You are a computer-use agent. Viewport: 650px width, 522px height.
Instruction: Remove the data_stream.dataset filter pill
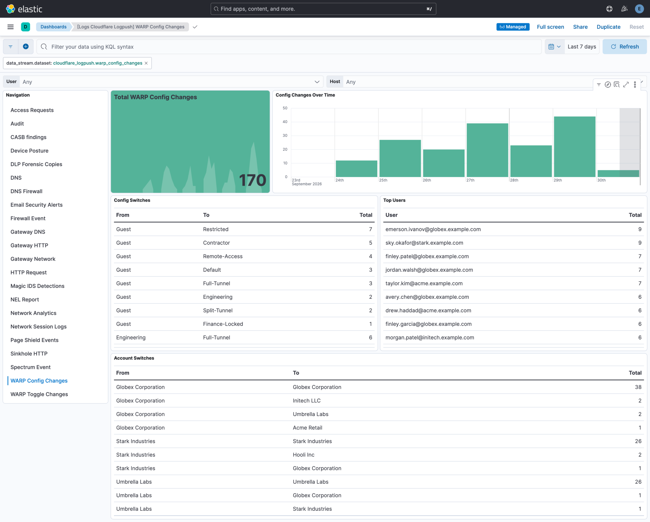point(146,63)
